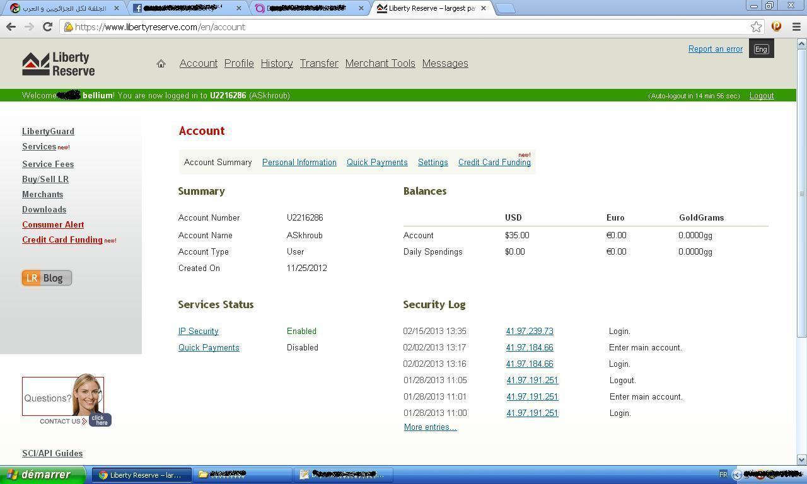Open the History navigation menu
This screenshot has width=807, height=484.
(x=277, y=63)
